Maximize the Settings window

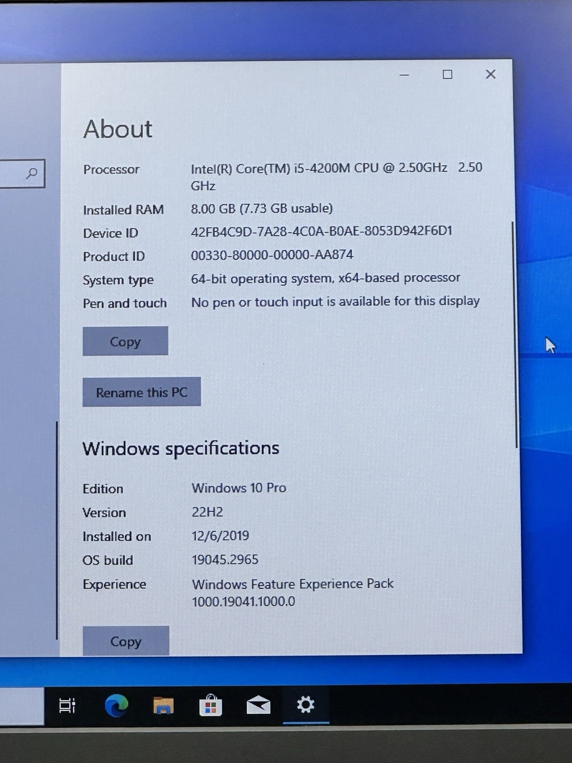[447, 74]
